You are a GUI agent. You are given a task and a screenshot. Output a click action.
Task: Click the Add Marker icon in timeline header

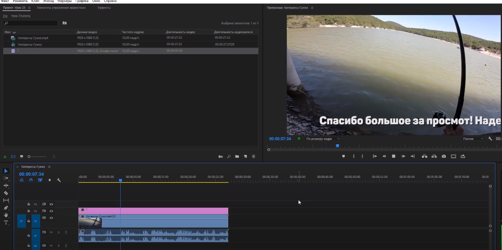pyautogui.click(x=50, y=180)
